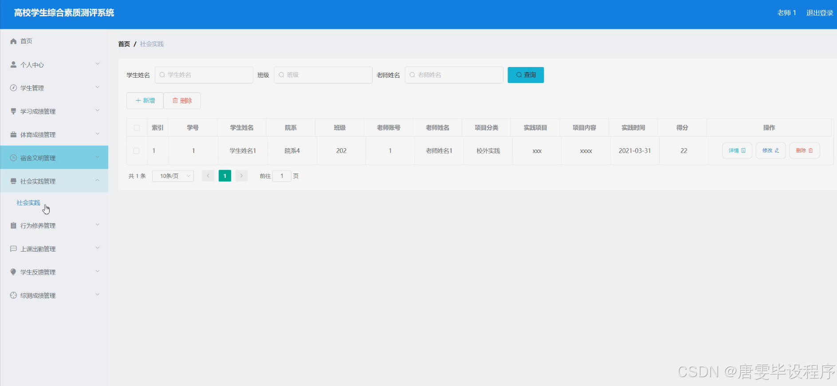This screenshot has height=386, width=837.
Task: Click the date 2021-03-31 cell
Action: pos(635,151)
